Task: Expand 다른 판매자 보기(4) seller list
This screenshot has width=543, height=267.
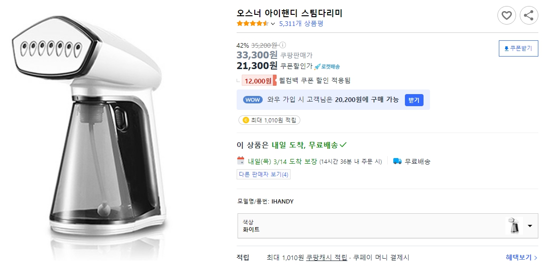Action: (263, 175)
